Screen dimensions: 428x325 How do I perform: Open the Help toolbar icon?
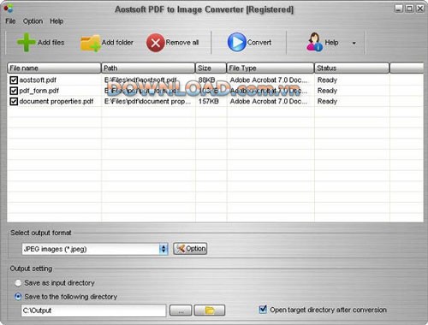coord(314,42)
